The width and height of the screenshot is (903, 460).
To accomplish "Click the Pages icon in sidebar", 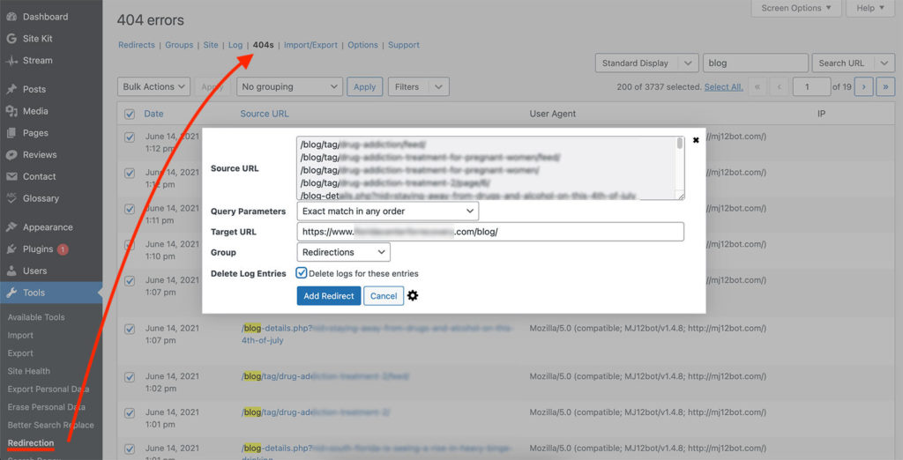I will 11,133.
